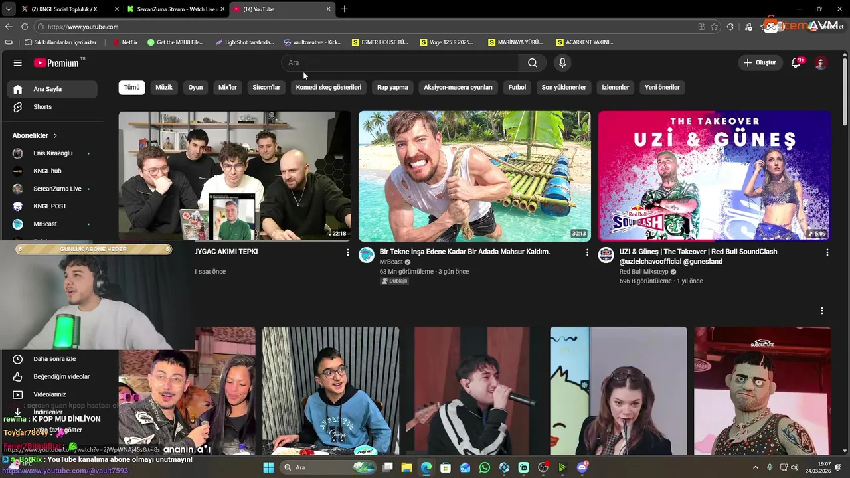Open File Explorer from the taskbar
Screen dimensions: 850x478
(x=406, y=467)
